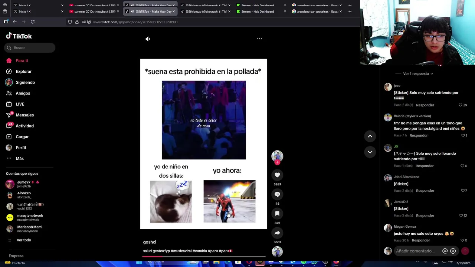Open goshcl username below video

pos(150,242)
